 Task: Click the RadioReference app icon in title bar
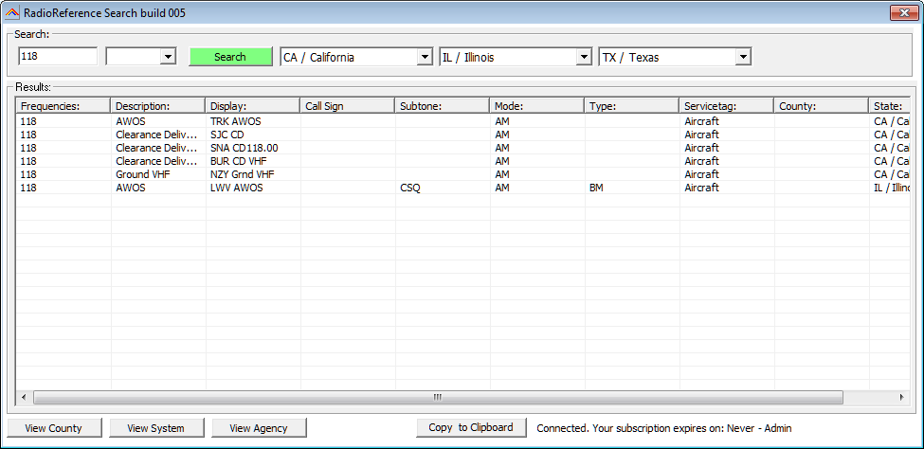pos(11,12)
